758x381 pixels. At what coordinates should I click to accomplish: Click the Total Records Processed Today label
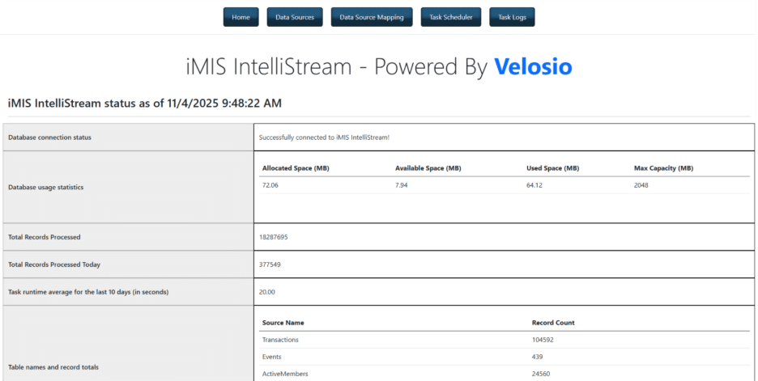pos(54,265)
